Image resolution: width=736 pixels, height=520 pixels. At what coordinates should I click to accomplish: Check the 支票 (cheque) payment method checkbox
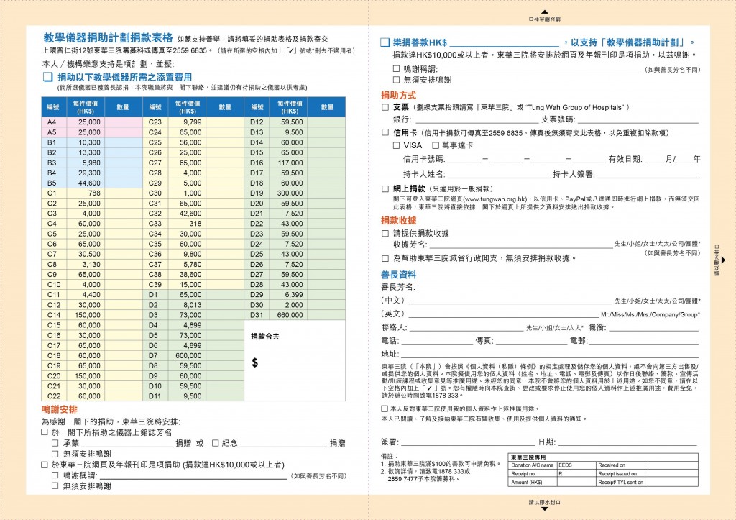pos(385,108)
